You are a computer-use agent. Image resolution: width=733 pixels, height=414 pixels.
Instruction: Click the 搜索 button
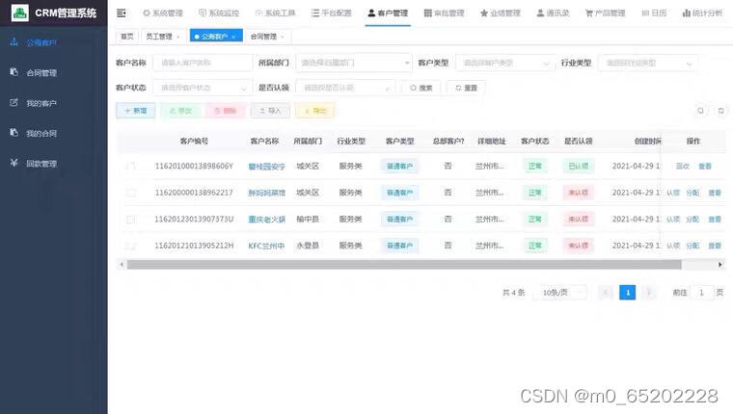421,88
